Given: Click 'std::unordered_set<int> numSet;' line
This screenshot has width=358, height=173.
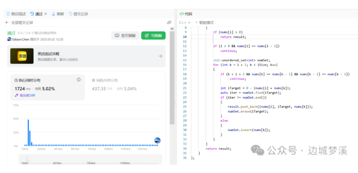Looking at the screenshot, I should [241, 60].
